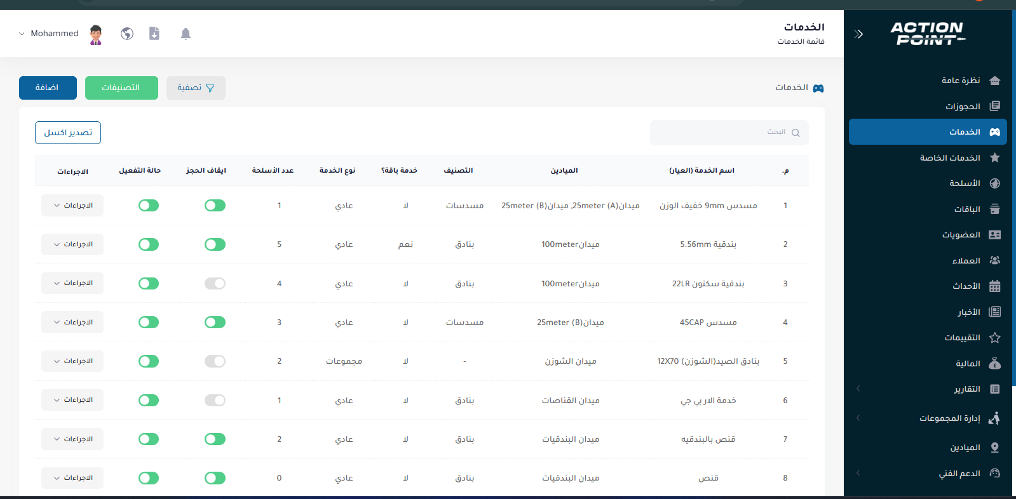Screen dimensions: 1016x499
Task: Click the download file icon in header
Action: click(154, 34)
